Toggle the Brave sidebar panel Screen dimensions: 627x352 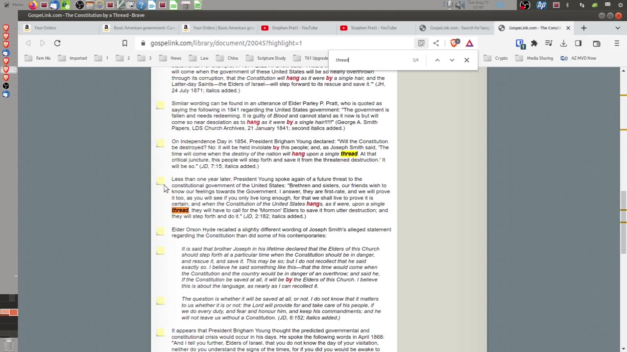[579, 43]
